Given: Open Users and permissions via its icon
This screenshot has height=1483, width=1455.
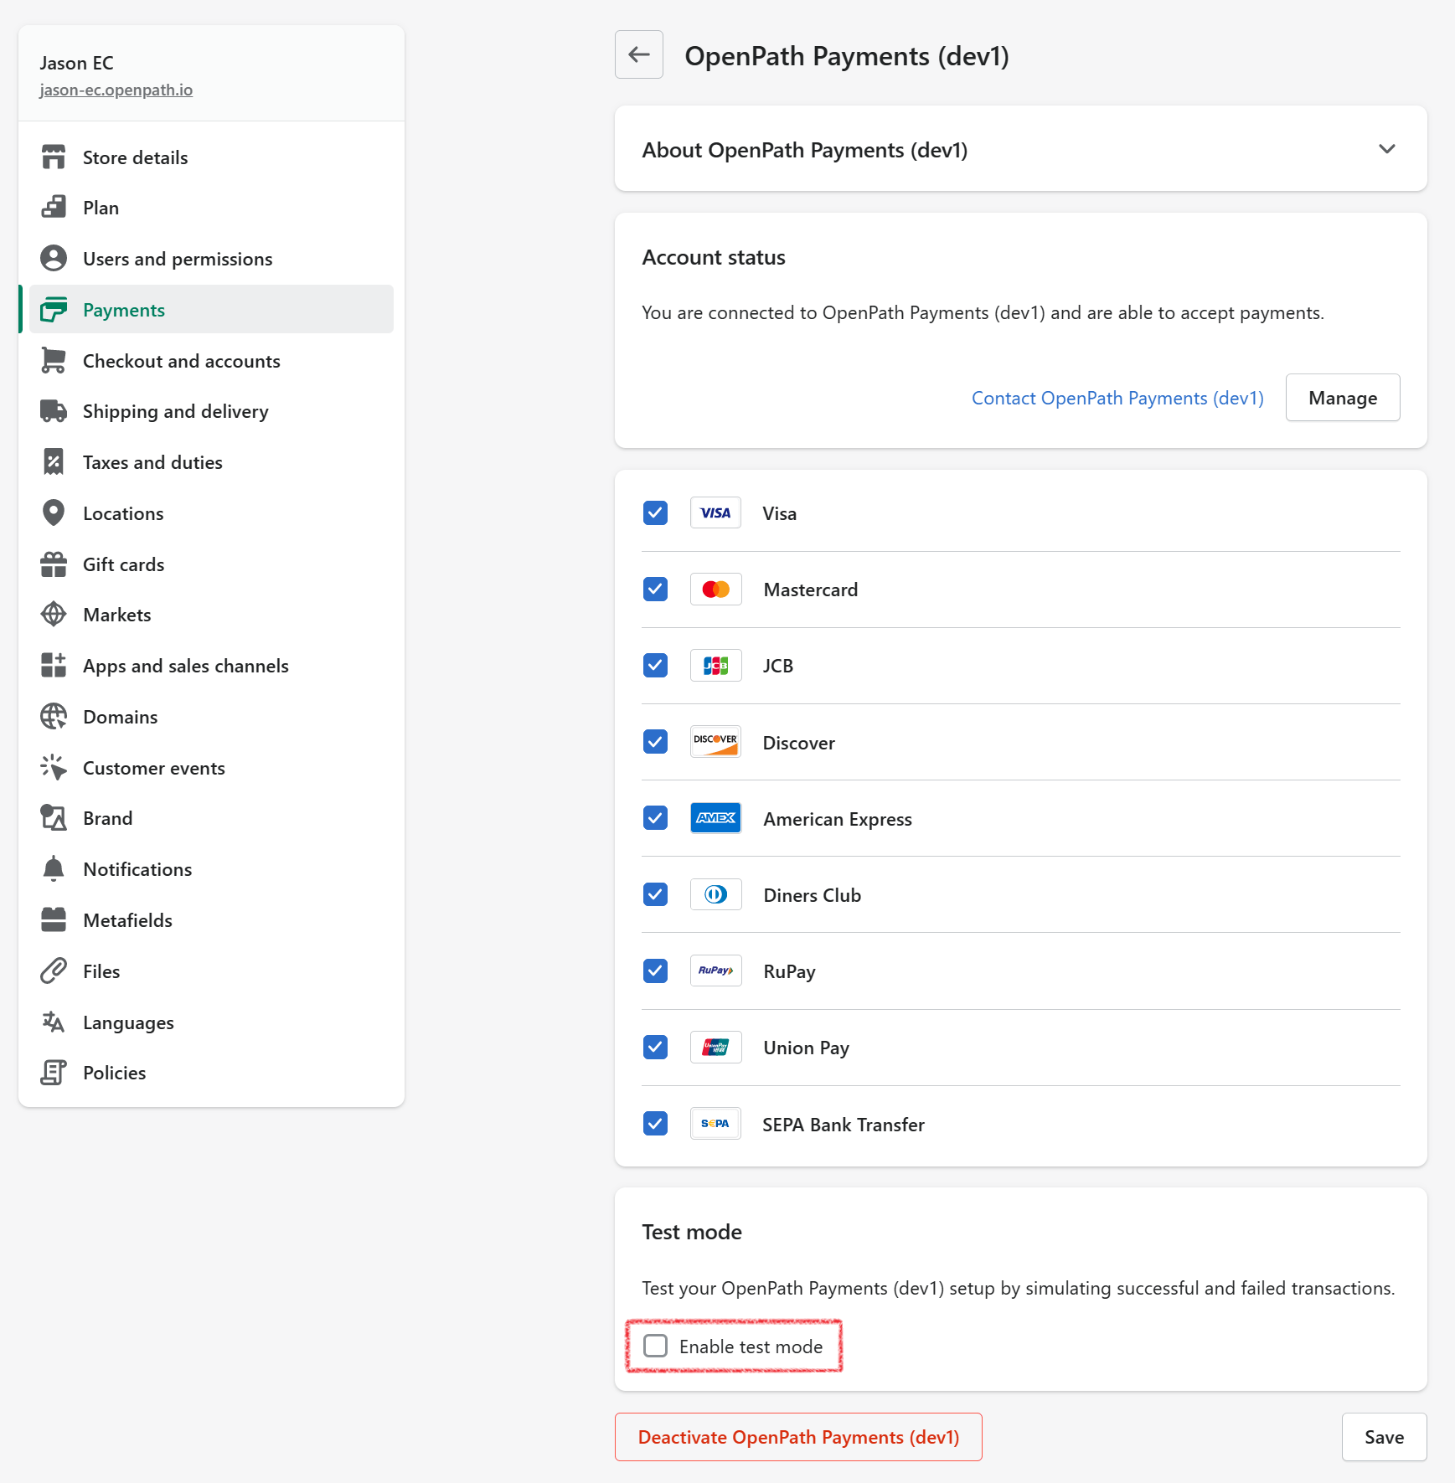Looking at the screenshot, I should point(54,258).
